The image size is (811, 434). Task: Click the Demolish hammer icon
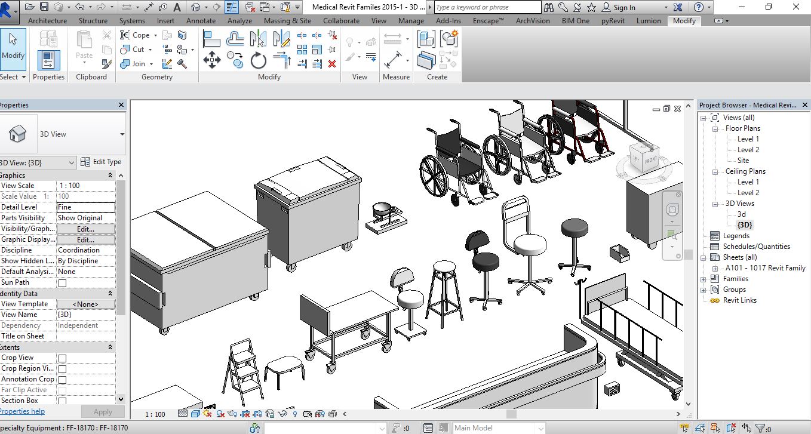coord(182,64)
